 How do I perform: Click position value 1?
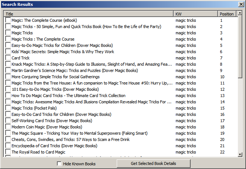pyautogui.click(x=221, y=20)
